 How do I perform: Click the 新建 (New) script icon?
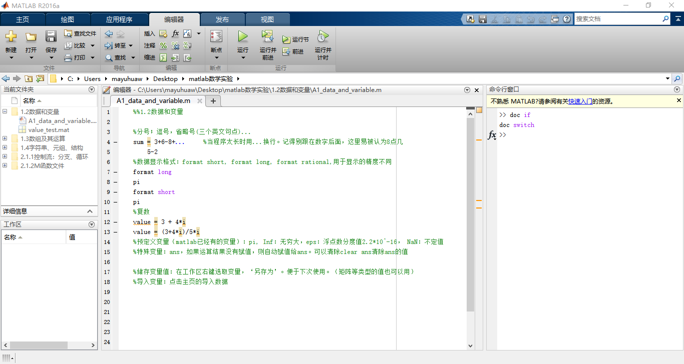[11, 36]
